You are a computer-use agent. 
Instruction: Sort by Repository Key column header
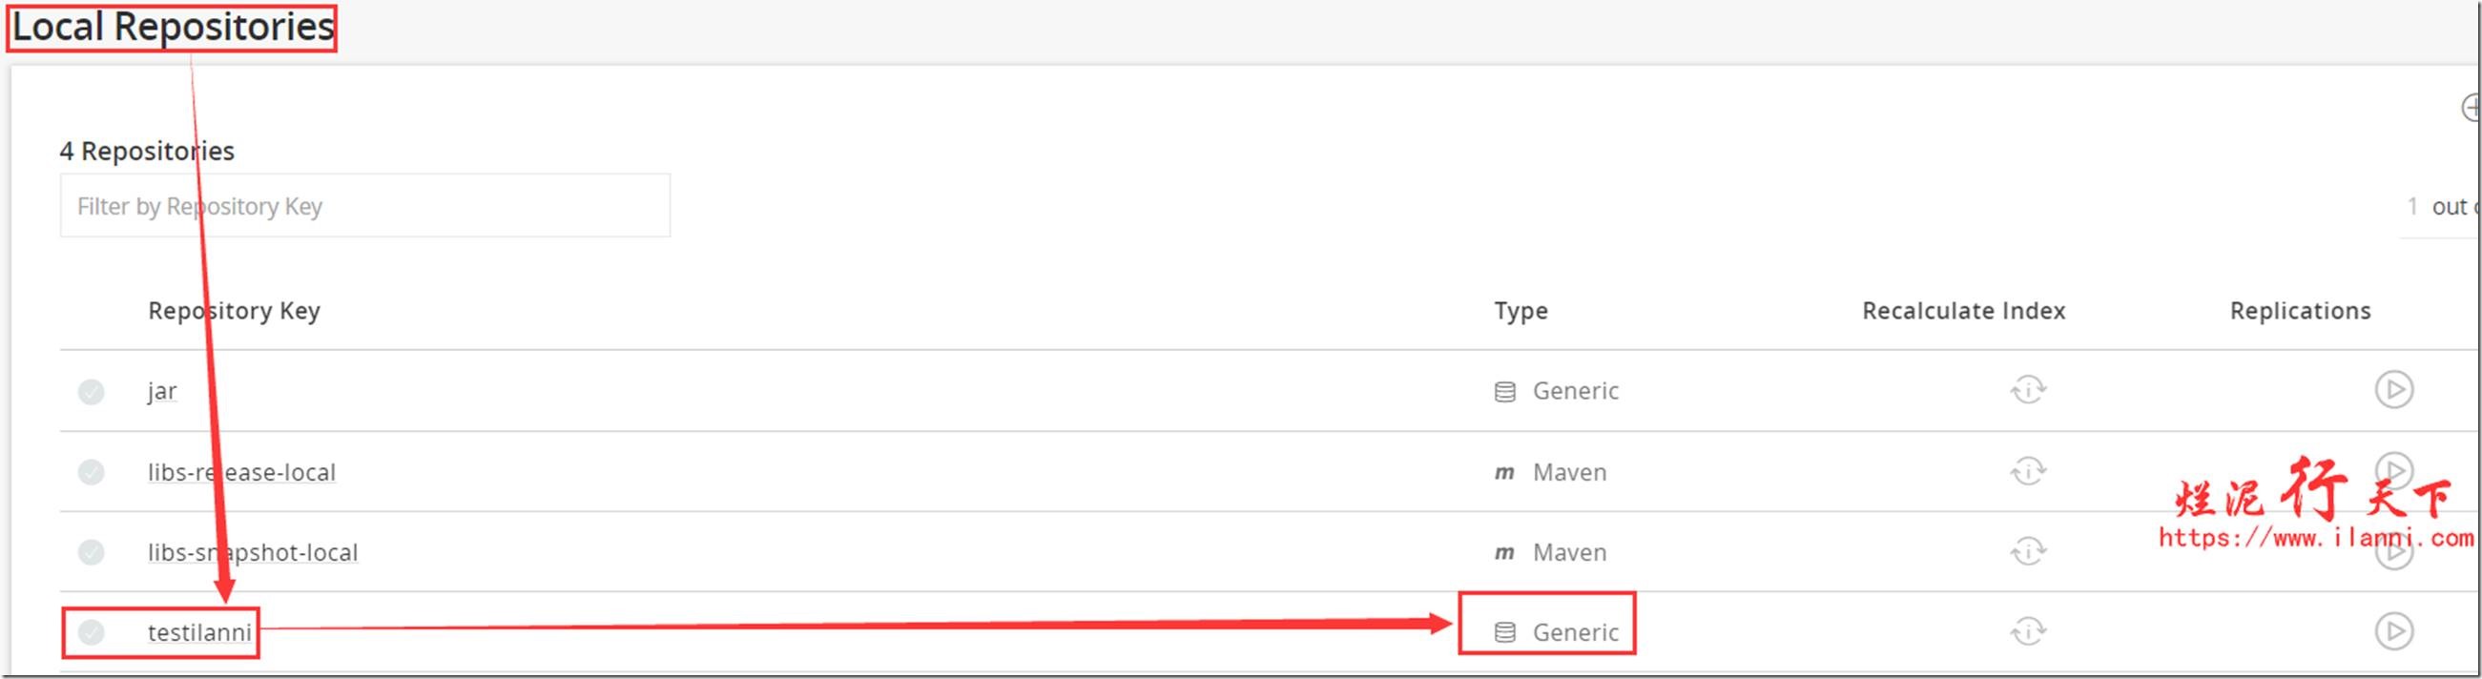pyautogui.click(x=233, y=311)
